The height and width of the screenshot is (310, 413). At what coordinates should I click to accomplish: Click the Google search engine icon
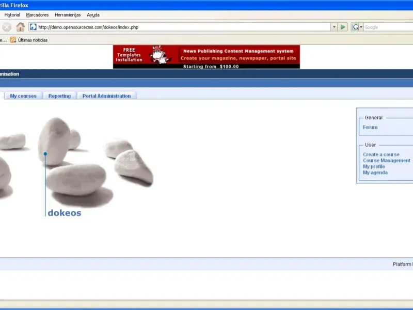click(x=355, y=27)
